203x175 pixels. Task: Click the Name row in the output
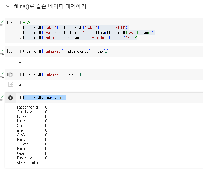(32, 121)
